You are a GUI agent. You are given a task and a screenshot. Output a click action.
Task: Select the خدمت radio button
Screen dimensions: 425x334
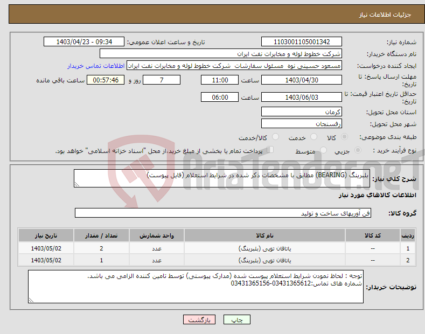[x=313, y=137]
